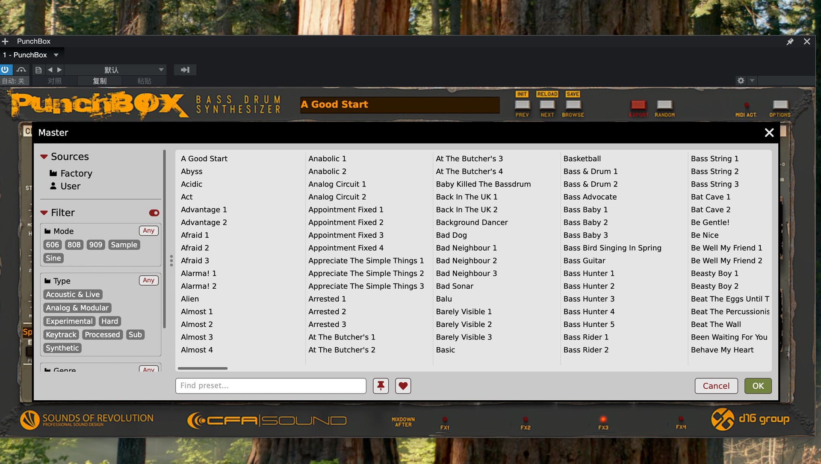Select the Bat Cave 2 preset
Screen dimensions: 821x464
point(711,210)
